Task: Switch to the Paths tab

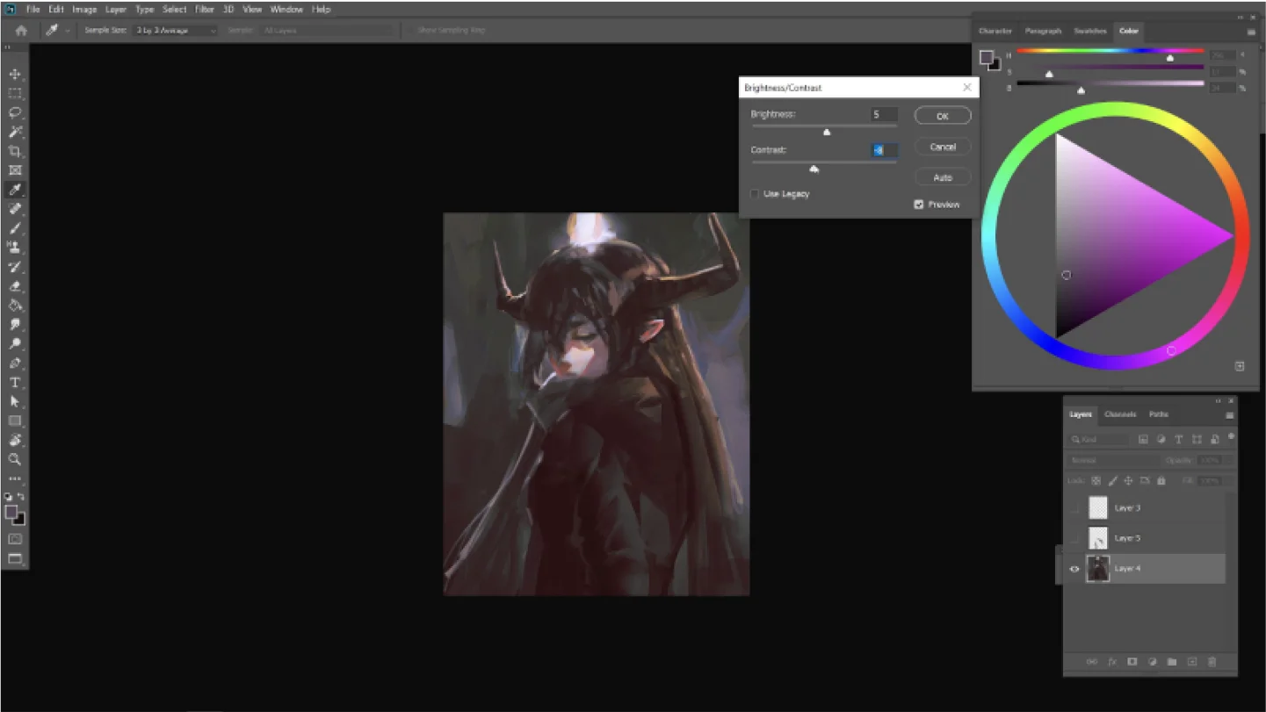Action: click(1159, 414)
